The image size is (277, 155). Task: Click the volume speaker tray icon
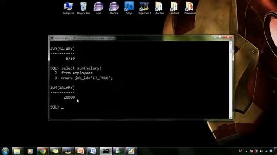tap(261, 151)
